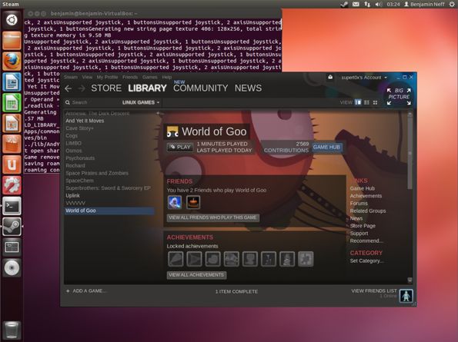Go to the NEWS tab
458x342 pixels.
click(x=249, y=88)
